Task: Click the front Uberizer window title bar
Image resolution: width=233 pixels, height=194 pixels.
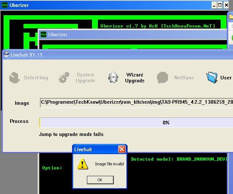Action: click(133, 34)
